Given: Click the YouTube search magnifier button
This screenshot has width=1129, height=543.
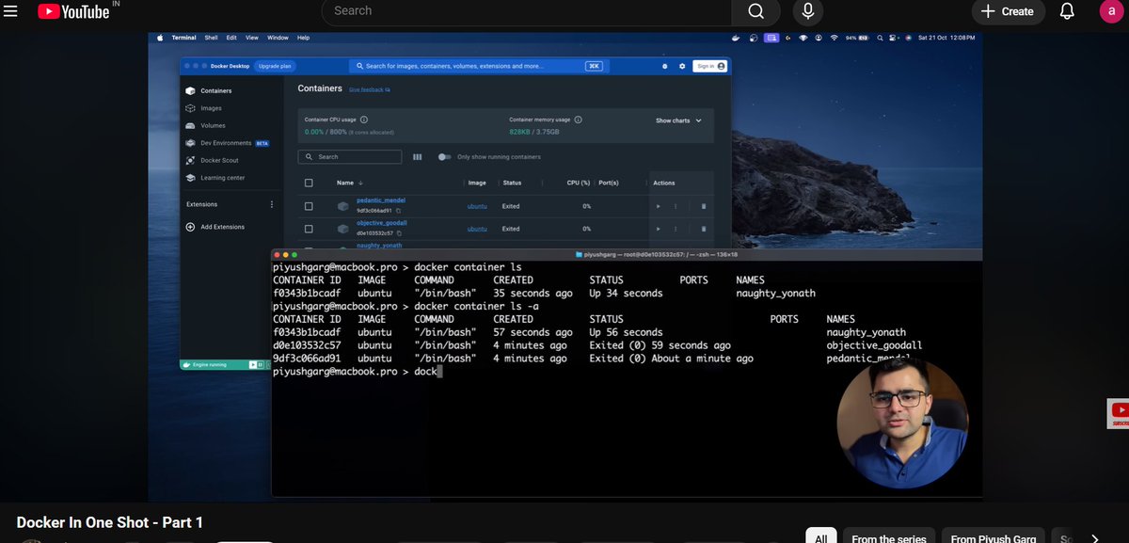Looking at the screenshot, I should coord(756,11).
